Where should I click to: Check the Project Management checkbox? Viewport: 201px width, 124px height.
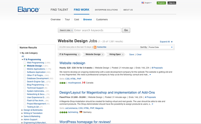click(x=24, y=104)
